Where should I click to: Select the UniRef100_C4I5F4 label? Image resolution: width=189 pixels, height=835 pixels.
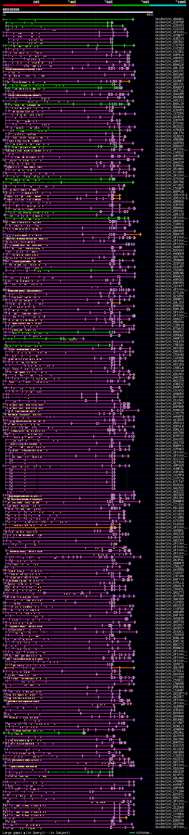point(169,475)
